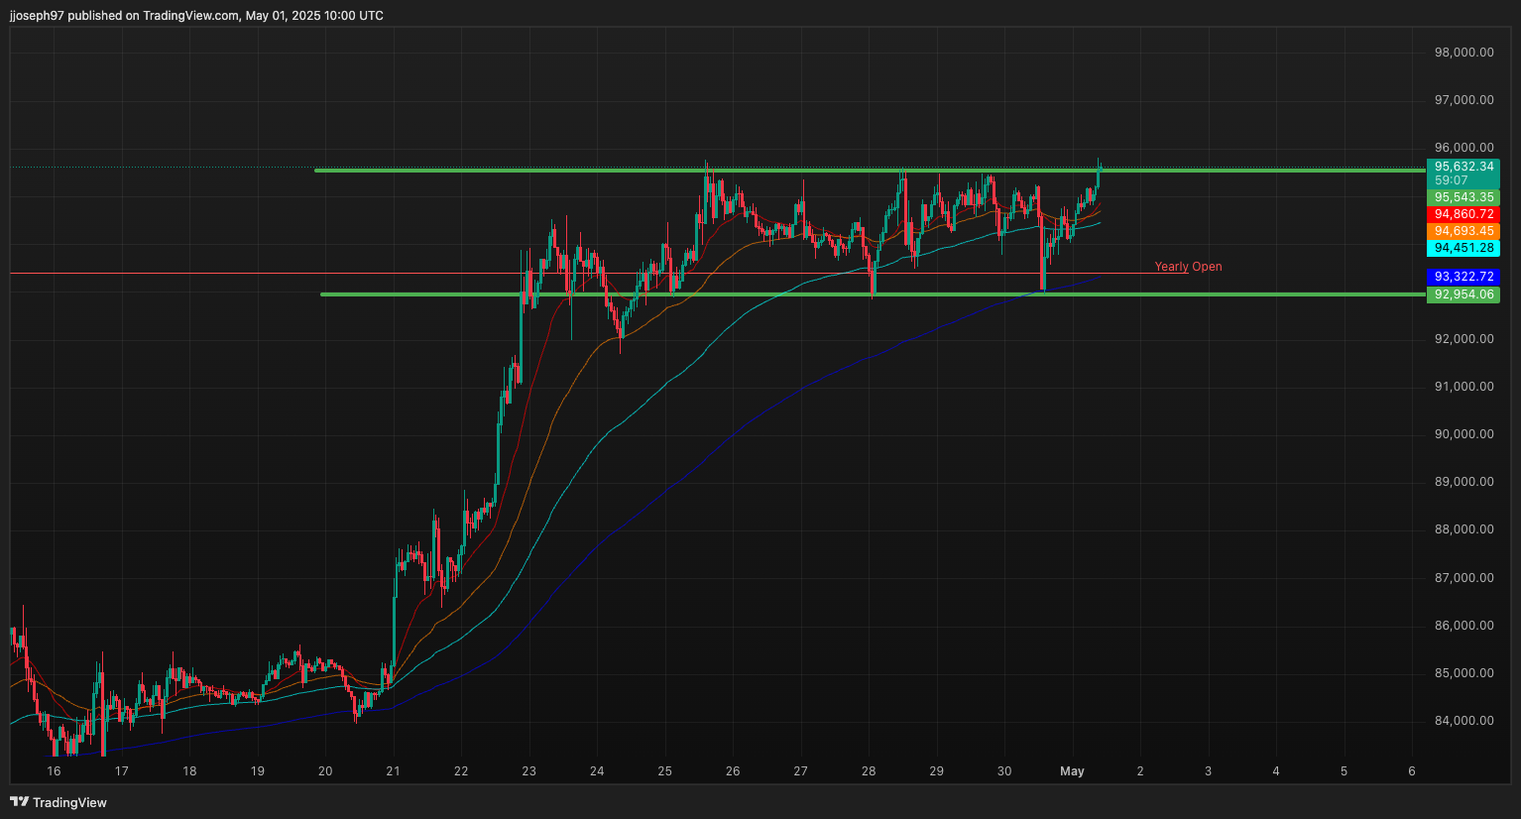The width and height of the screenshot is (1521, 819).
Task: Click the Yearly Open text label
Action: [1188, 267]
